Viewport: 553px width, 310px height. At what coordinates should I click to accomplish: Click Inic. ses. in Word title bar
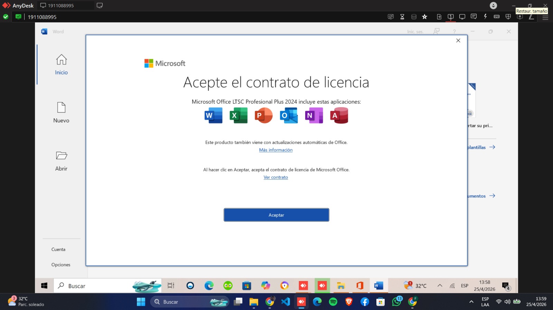coord(415,32)
